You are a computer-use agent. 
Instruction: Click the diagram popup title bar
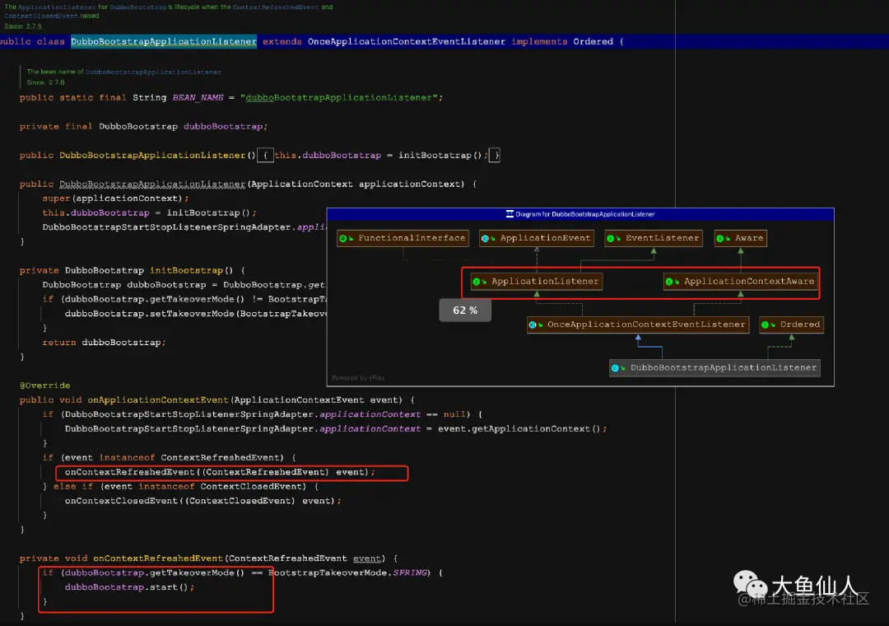[580, 214]
